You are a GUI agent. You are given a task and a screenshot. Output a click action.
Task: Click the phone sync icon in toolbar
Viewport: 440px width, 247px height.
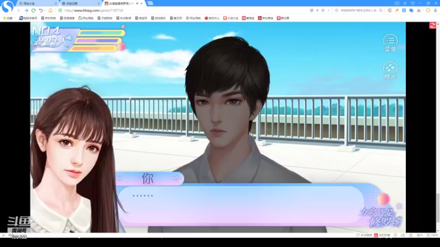coord(389,10)
